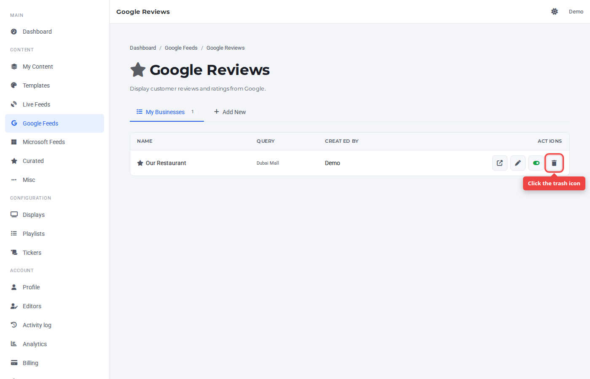
Task: Open Analytics link
Action: click(x=54, y=344)
